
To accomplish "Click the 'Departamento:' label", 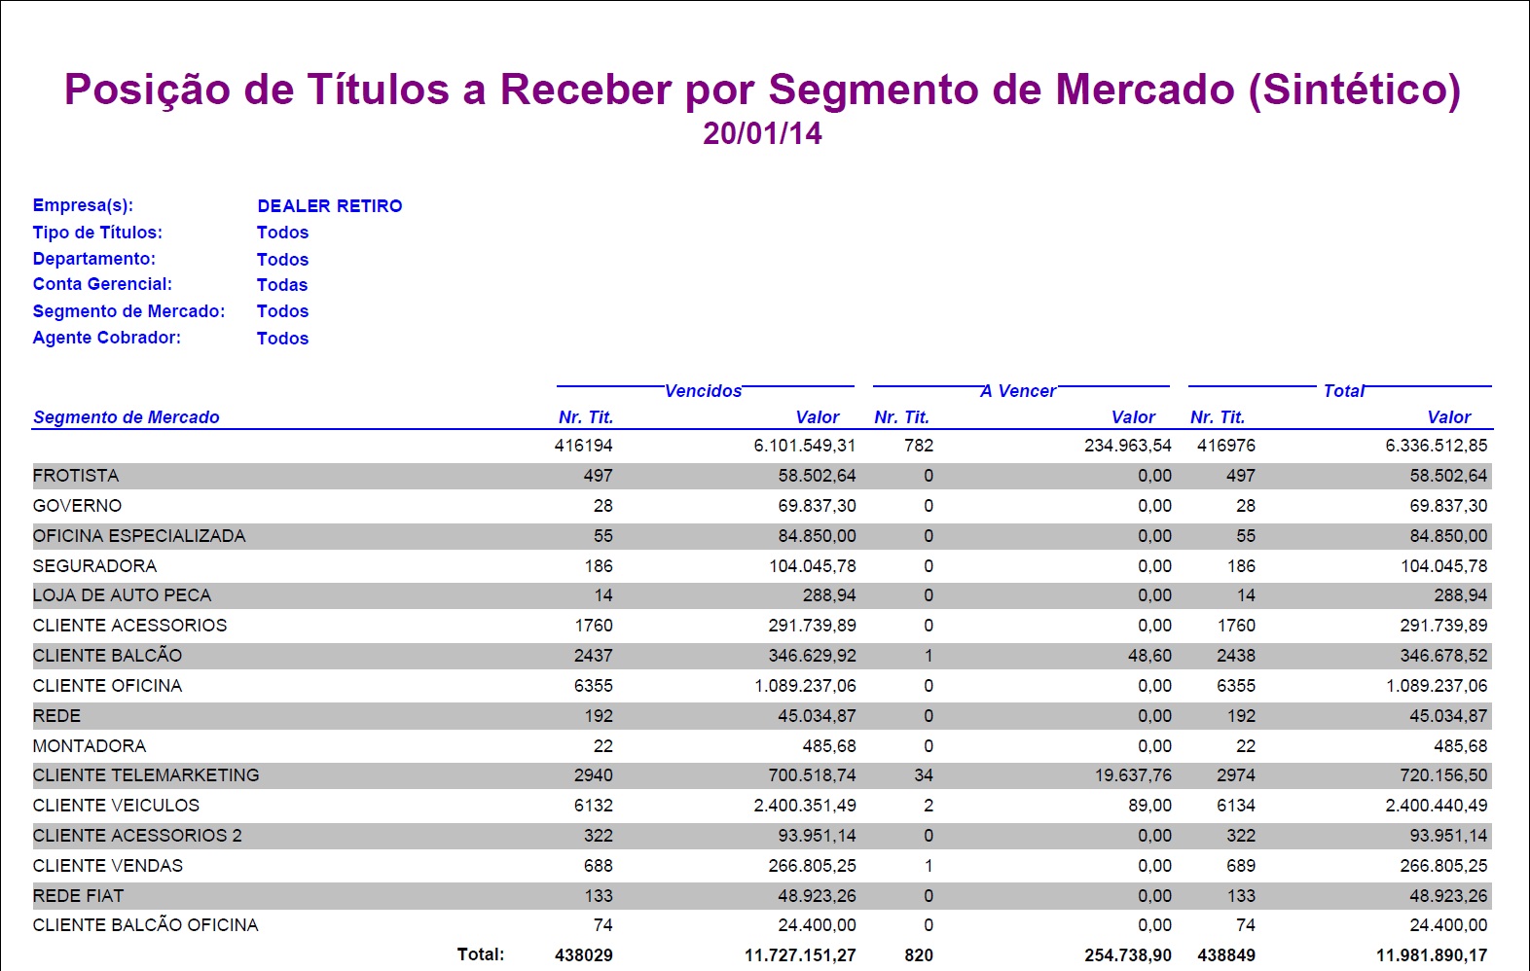I will pyautogui.click(x=93, y=259).
